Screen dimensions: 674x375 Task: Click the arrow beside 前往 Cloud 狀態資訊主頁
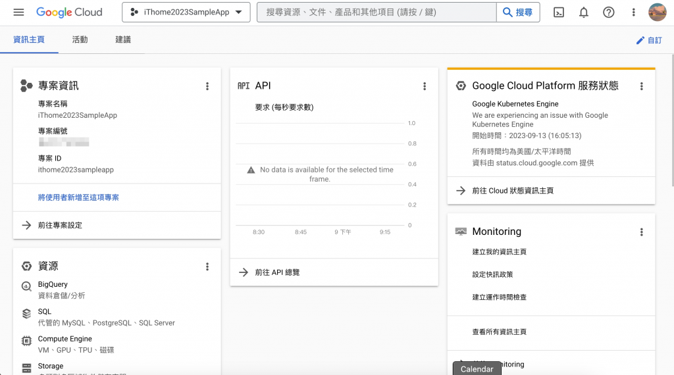click(461, 191)
